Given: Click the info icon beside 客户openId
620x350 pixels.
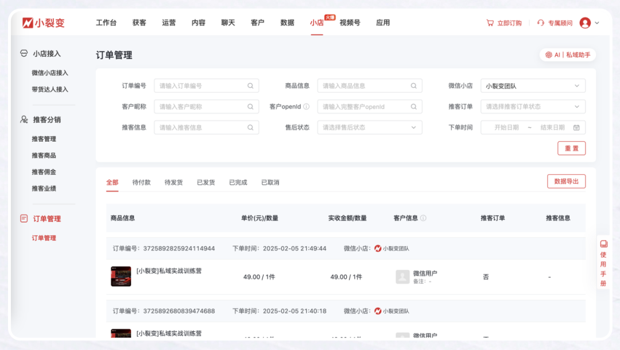Looking at the screenshot, I should click(x=306, y=107).
